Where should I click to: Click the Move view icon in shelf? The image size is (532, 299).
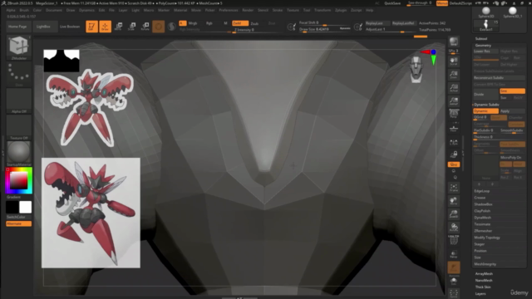[x=454, y=201]
